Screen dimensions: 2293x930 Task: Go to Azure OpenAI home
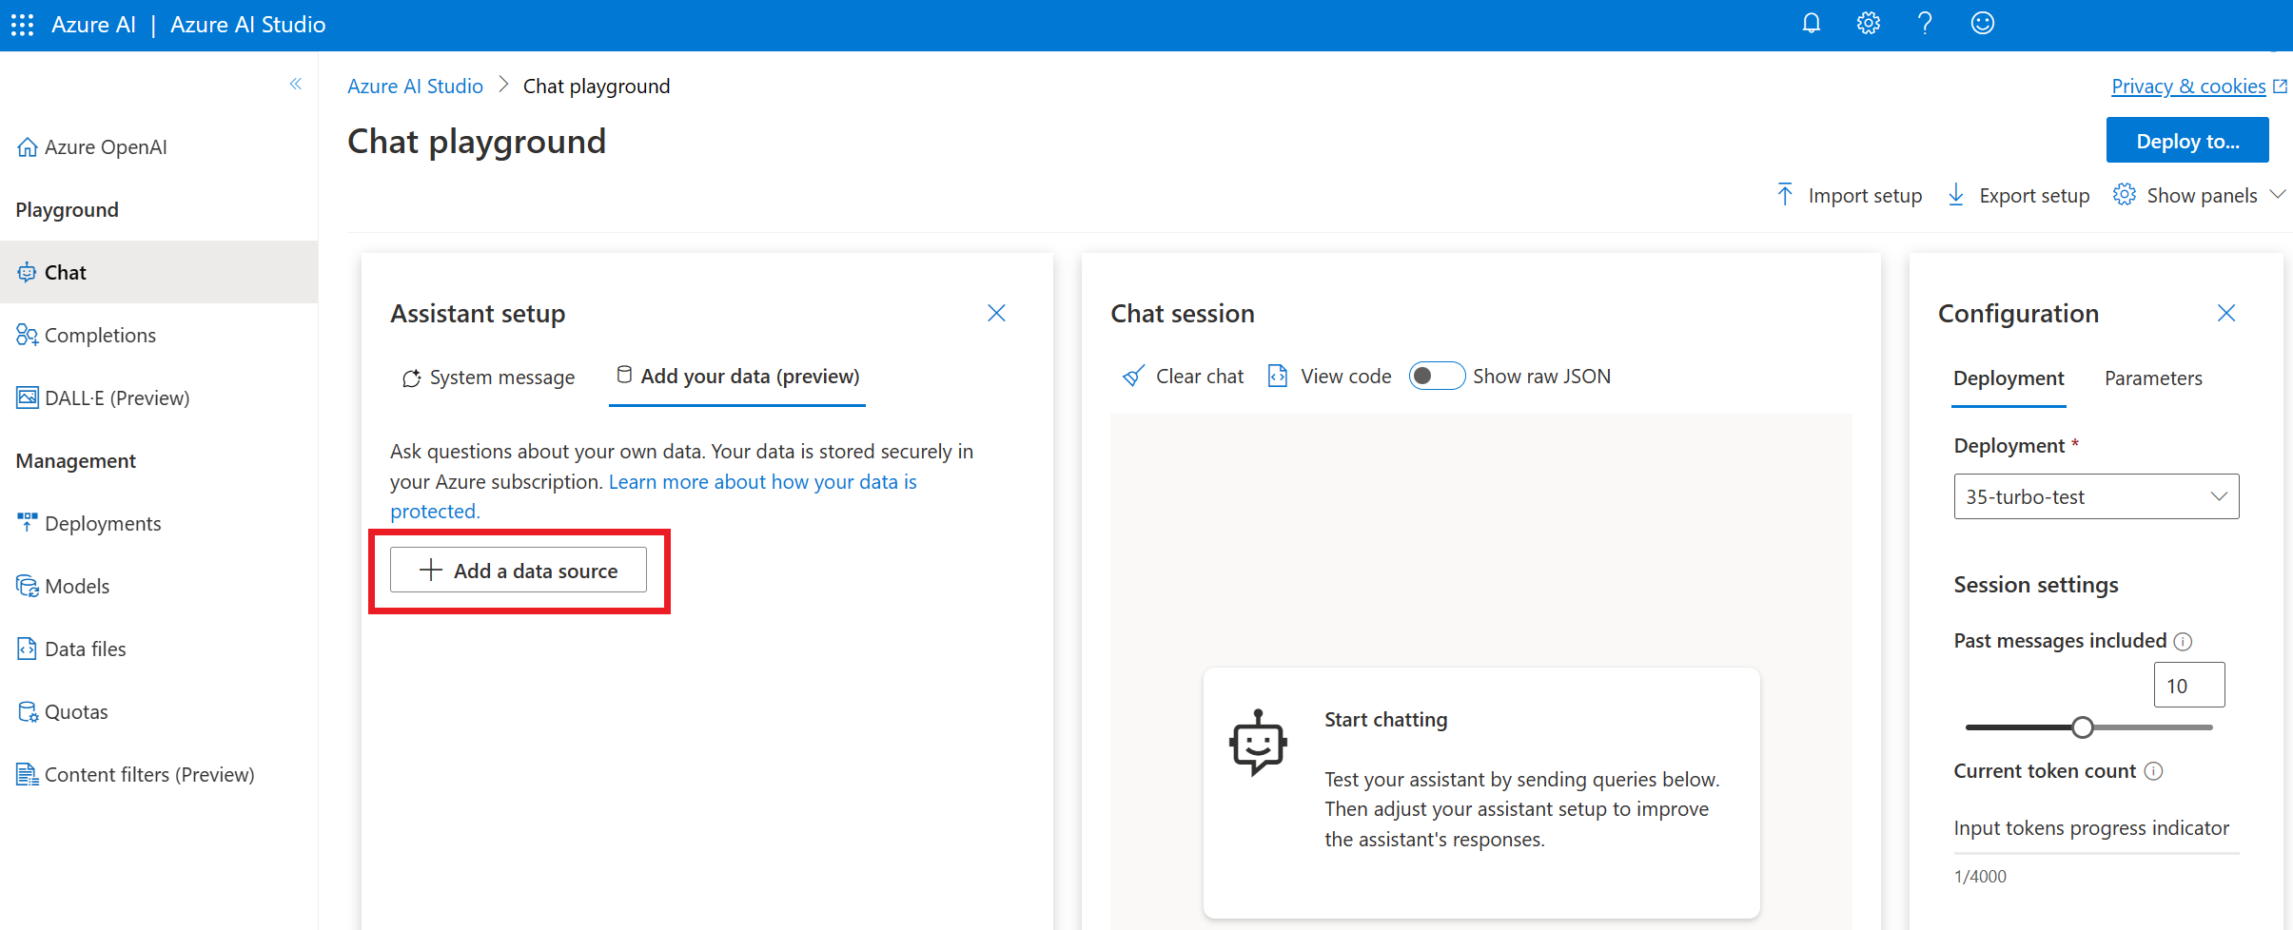coord(92,147)
